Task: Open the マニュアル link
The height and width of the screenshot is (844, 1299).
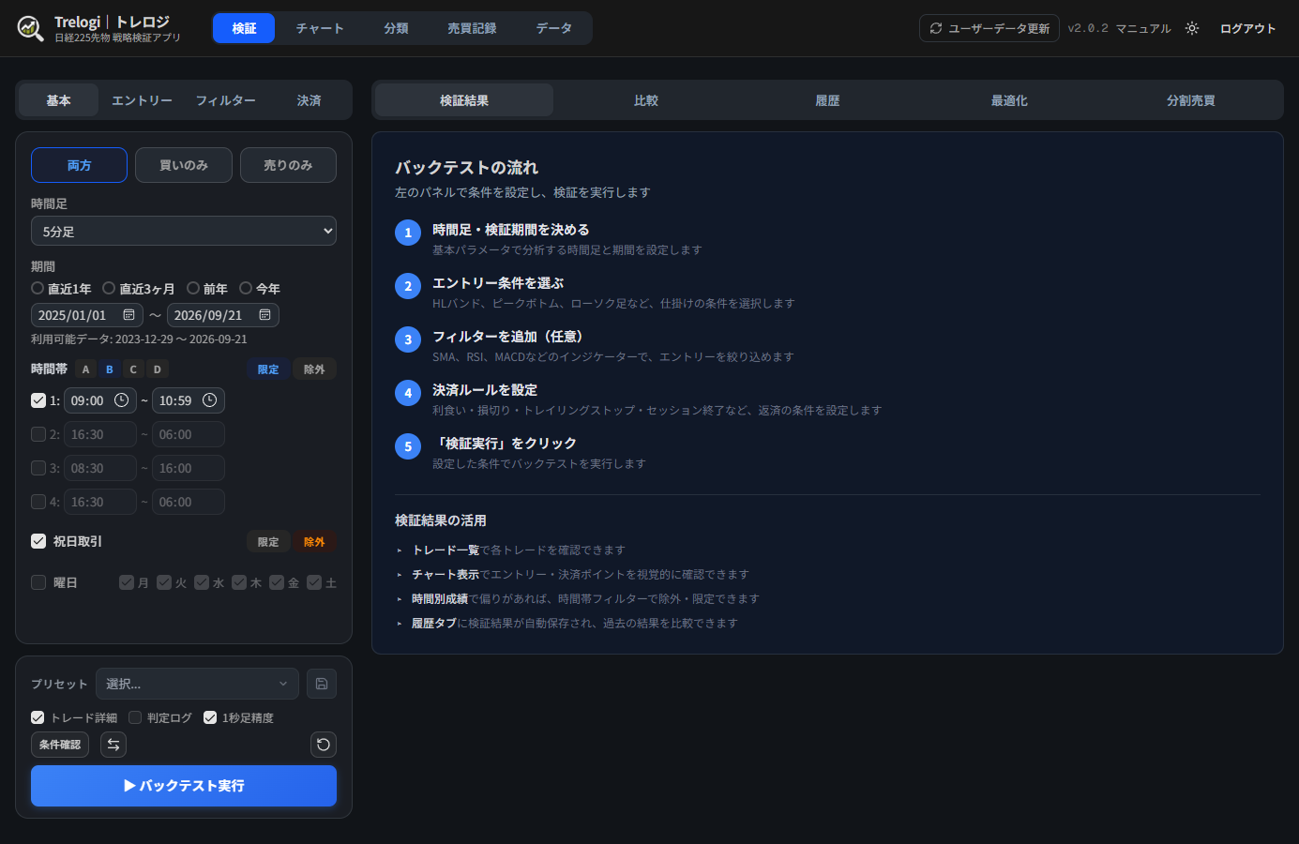Action: click(1143, 28)
